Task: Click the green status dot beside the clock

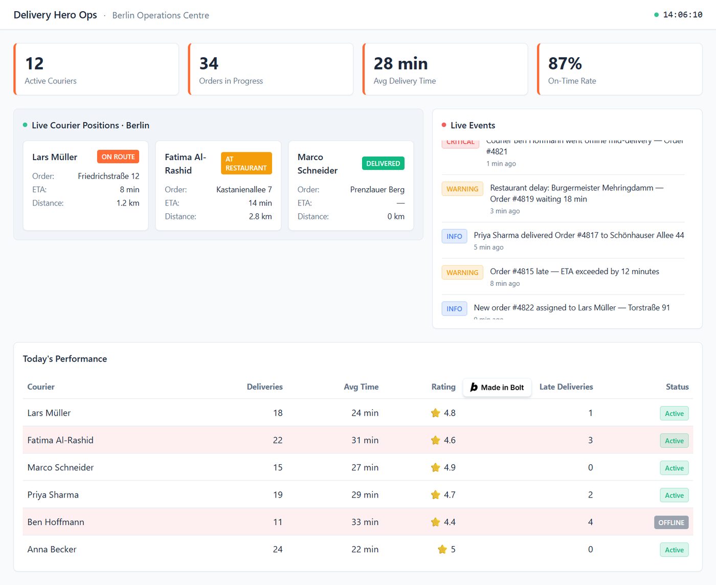Action: (x=656, y=15)
